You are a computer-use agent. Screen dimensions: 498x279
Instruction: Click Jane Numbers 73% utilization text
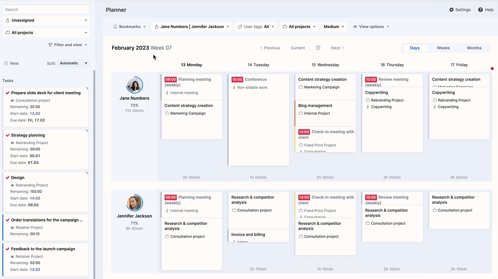[134, 105]
